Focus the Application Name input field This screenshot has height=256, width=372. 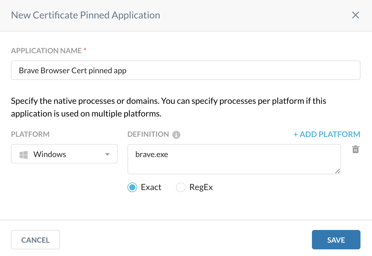[x=186, y=70]
